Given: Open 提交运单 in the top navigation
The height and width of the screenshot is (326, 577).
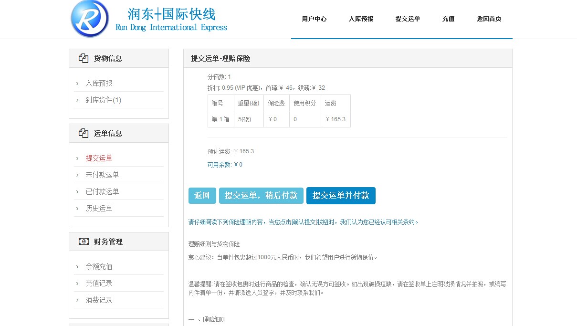Looking at the screenshot, I should point(408,19).
